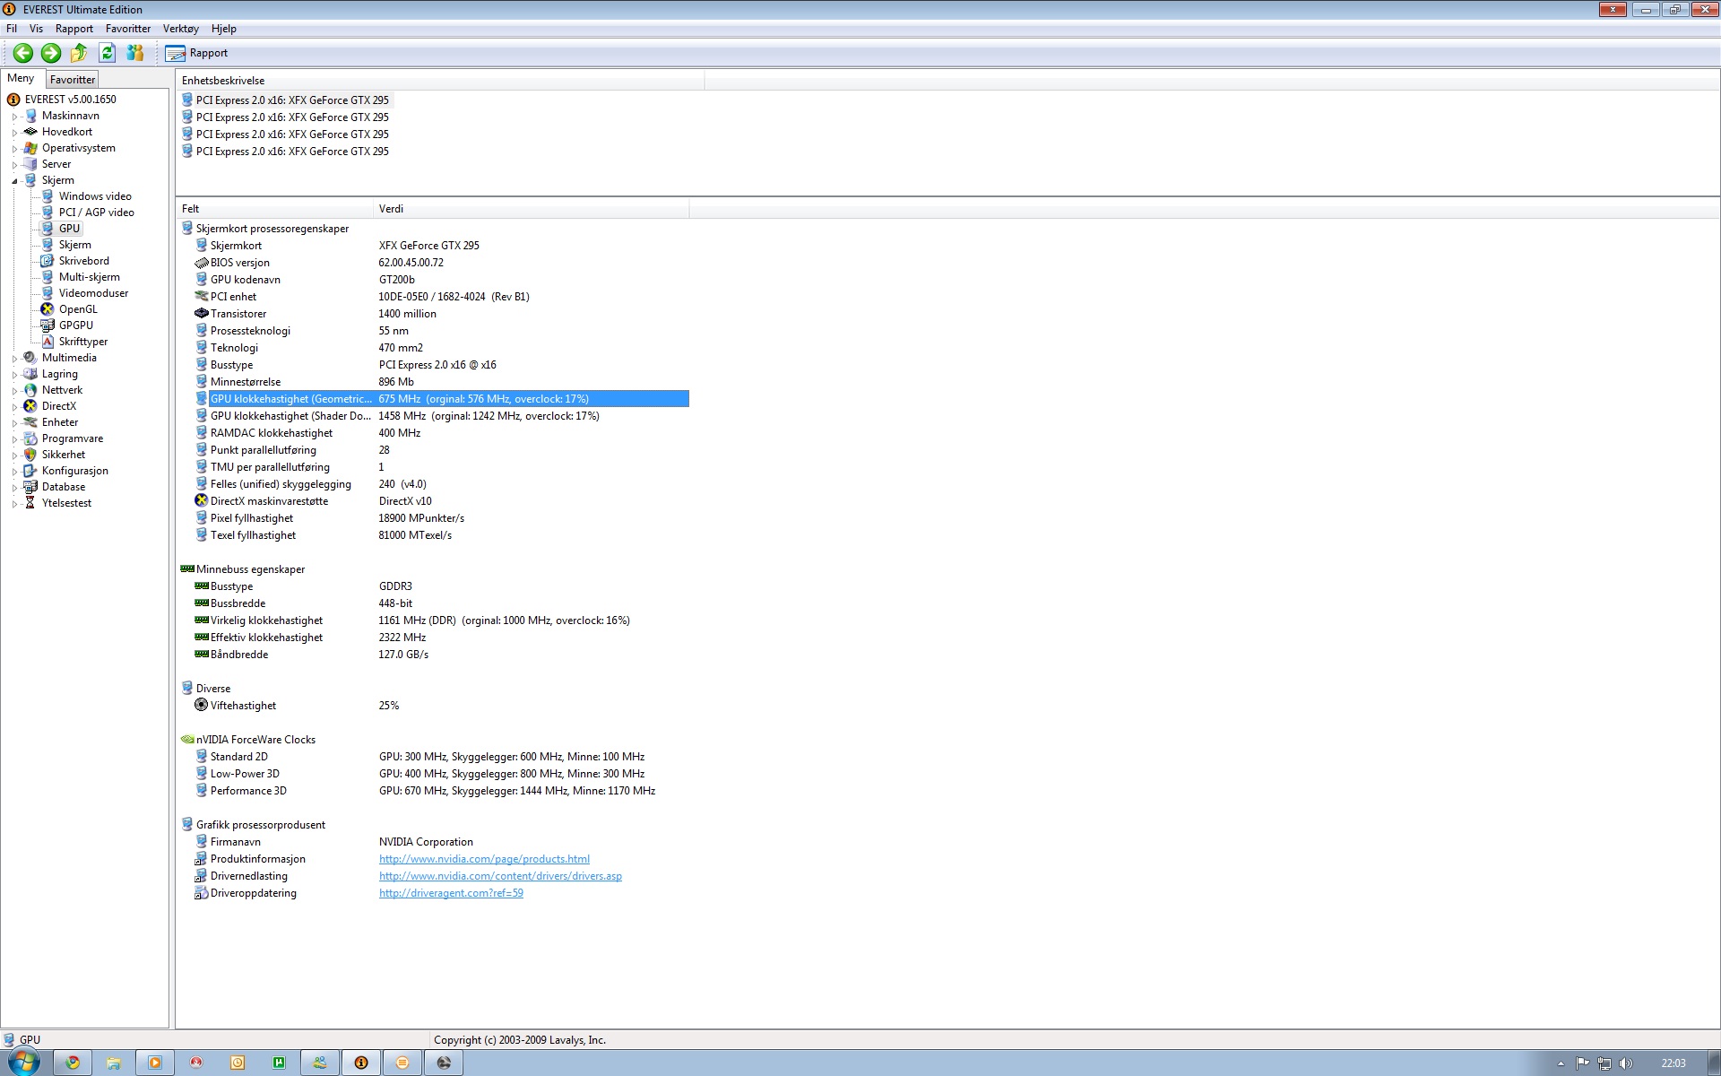This screenshot has height=1076, width=1721.
Task: Select the Enheter tree item
Action: pyautogui.click(x=60, y=422)
